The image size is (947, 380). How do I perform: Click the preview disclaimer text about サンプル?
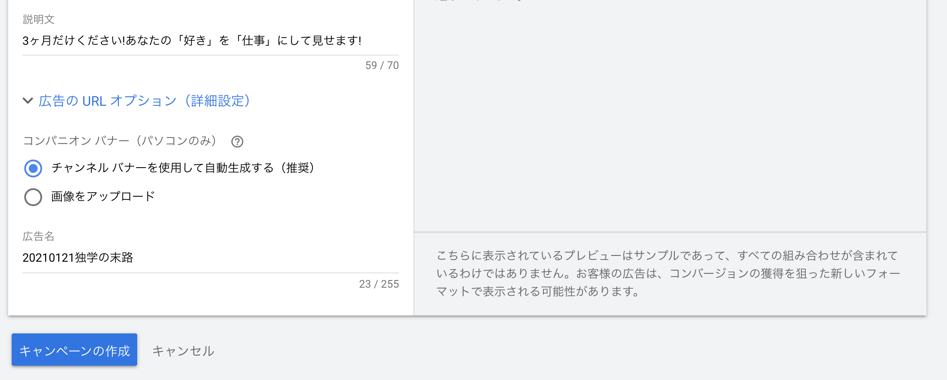(x=668, y=273)
